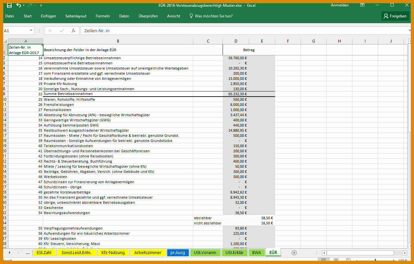The height and width of the screenshot is (264, 414).
Task: Select cell 'Private Kfz-Nutzung'
Action: point(118,84)
